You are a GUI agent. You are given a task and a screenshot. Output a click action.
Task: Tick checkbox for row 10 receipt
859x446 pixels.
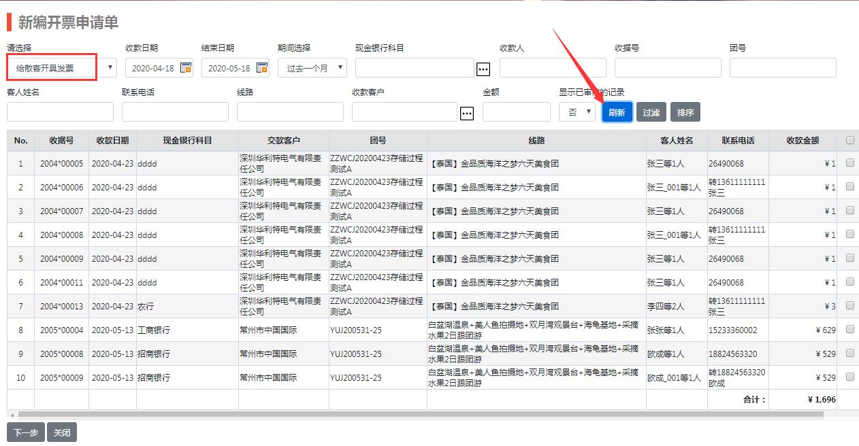[849, 377]
